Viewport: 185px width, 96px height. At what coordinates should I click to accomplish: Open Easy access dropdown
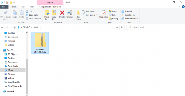(x=90, y=15)
